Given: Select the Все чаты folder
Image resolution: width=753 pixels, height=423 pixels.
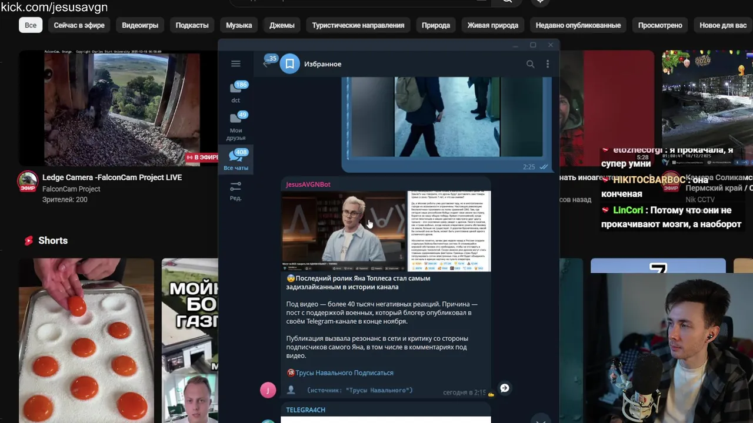Looking at the screenshot, I should pyautogui.click(x=236, y=159).
